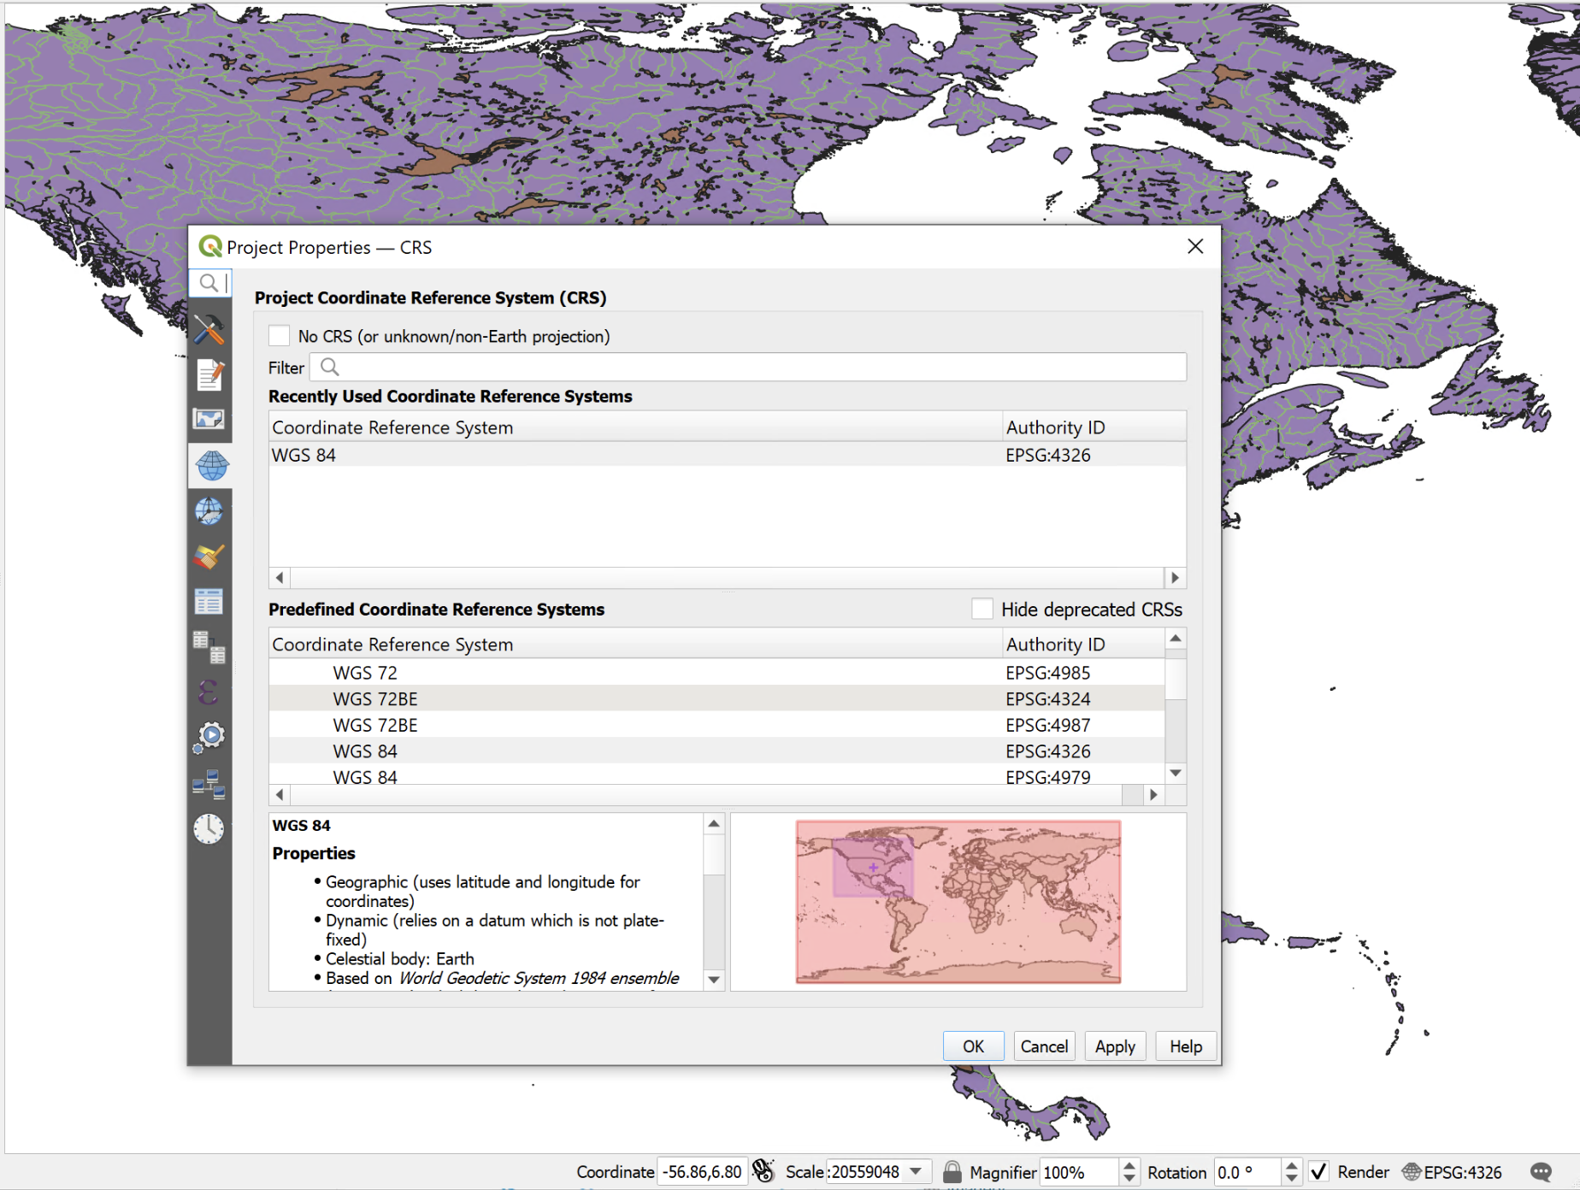Click the Scale value field 20559048
The image size is (1580, 1190).
pos(866,1172)
